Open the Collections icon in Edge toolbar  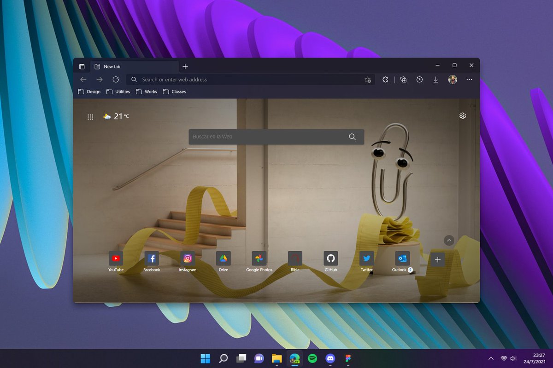click(x=403, y=79)
